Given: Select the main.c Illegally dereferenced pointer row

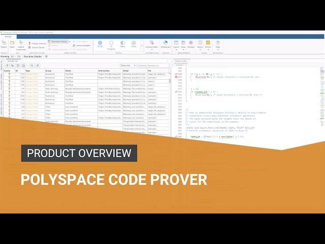Looking at the screenshot, I should [86, 88].
